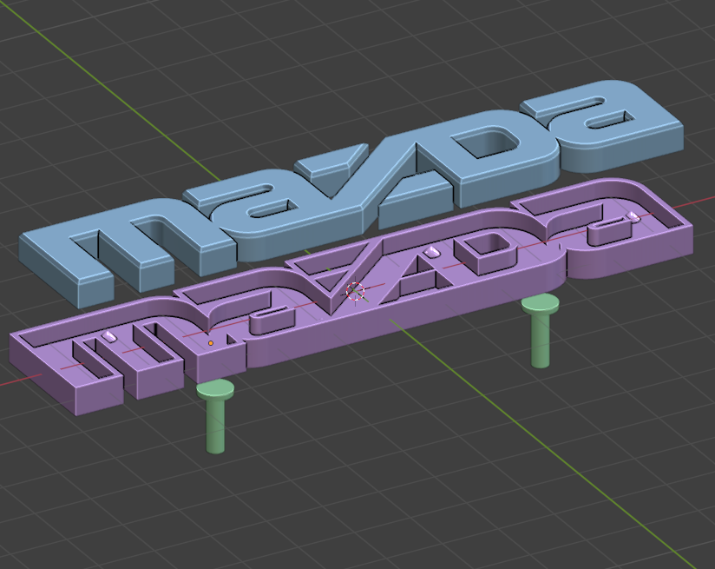
Task: Click the inner hole of blue letter D
Action: (x=488, y=143)
